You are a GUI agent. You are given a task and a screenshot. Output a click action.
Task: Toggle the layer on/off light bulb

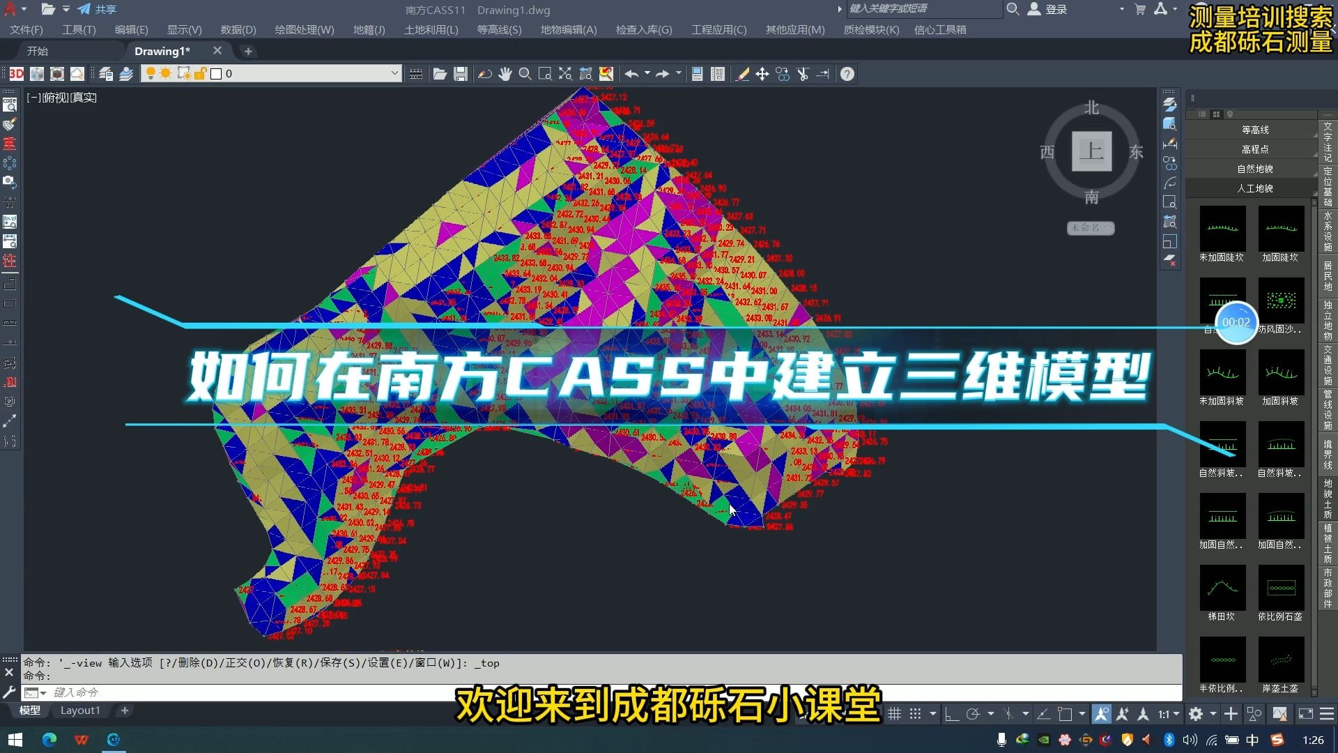[x=150, y=73]
